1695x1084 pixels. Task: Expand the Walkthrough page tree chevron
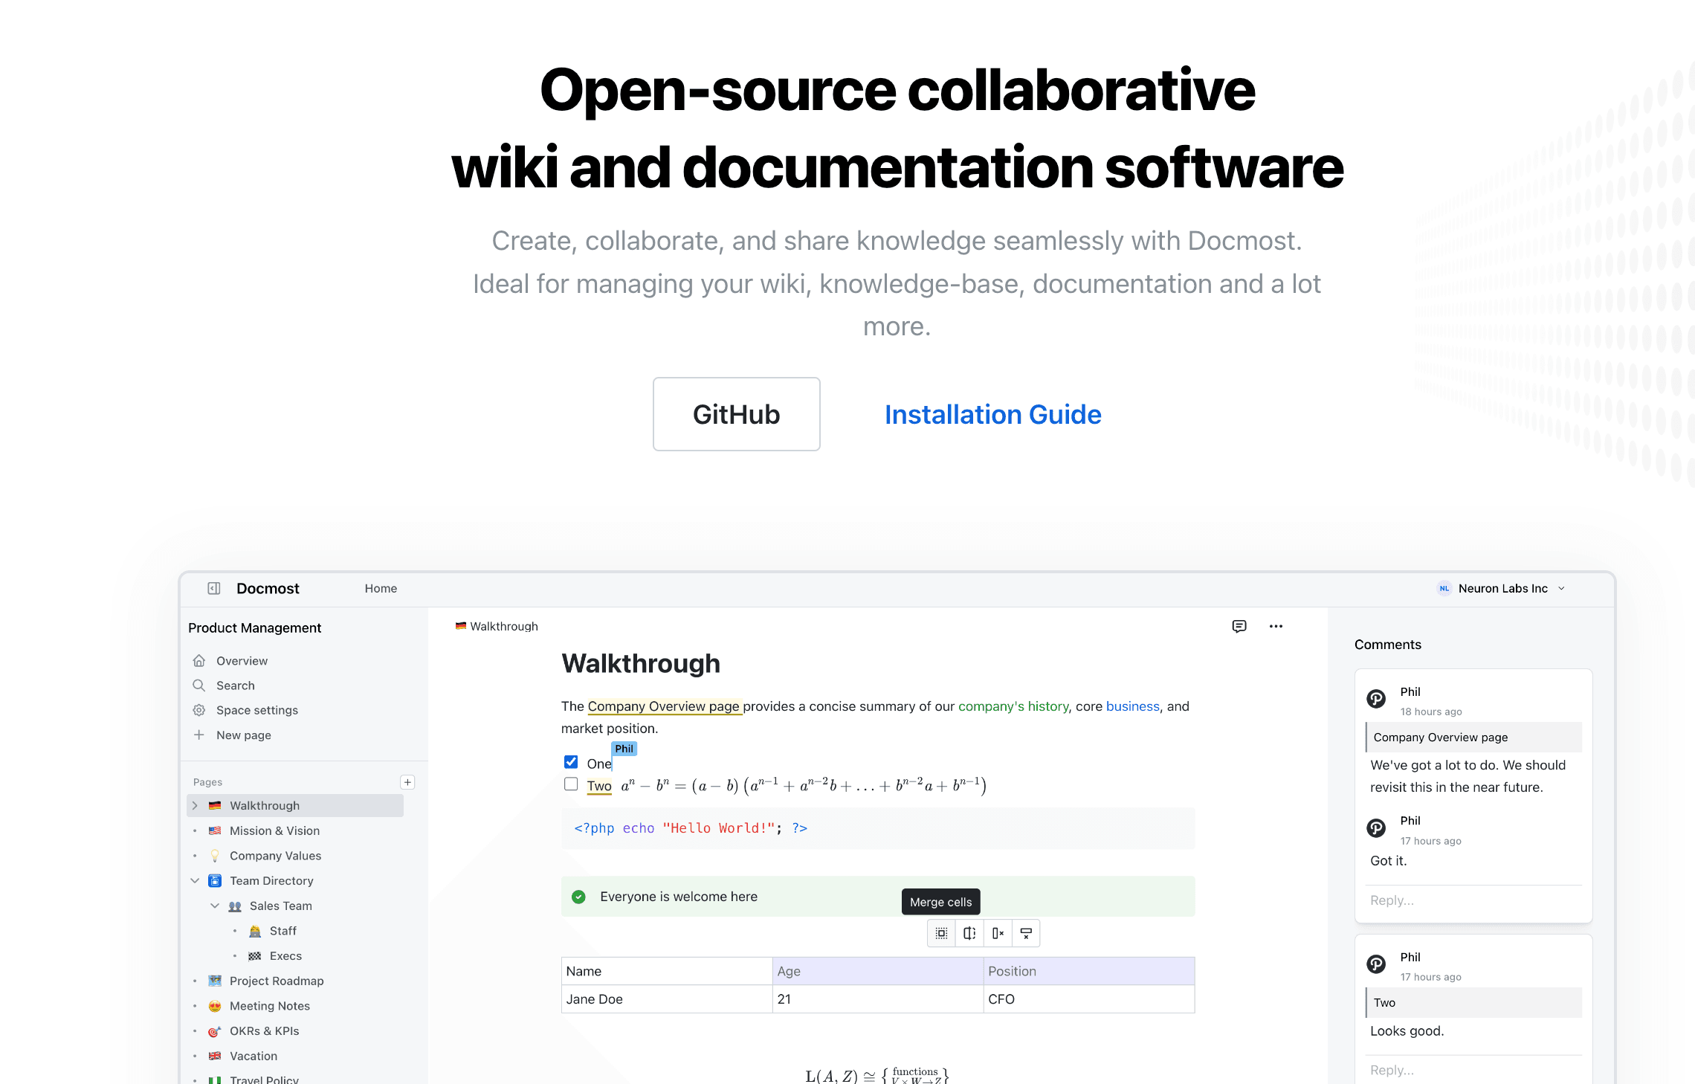pyautogui.click(x=196, y=806)
